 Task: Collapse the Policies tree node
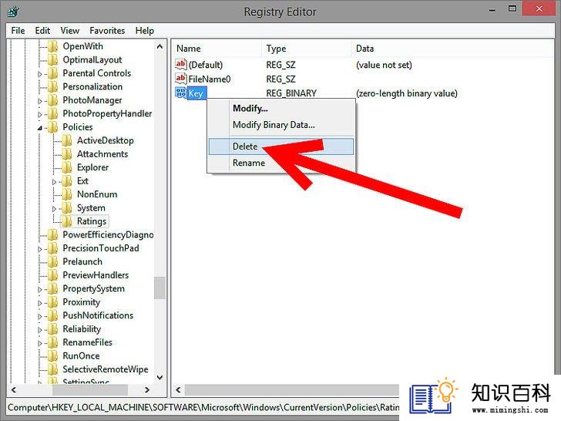40,128
